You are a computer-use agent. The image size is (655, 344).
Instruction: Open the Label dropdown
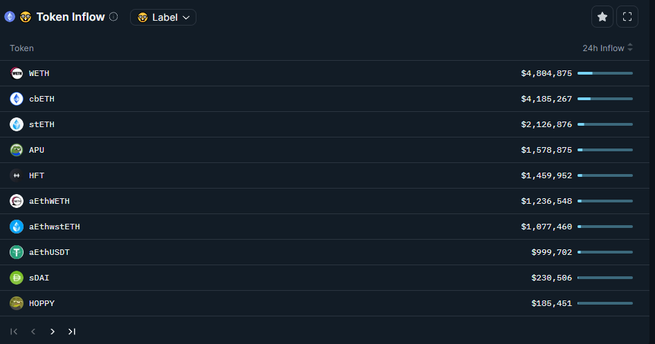[163, 17]
